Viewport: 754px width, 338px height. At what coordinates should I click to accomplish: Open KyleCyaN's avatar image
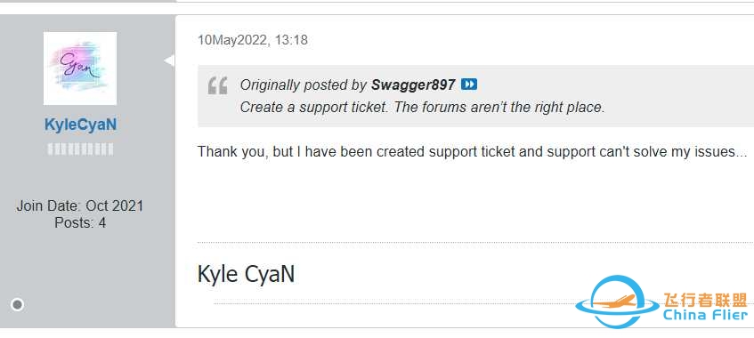[x=80, y=68]
